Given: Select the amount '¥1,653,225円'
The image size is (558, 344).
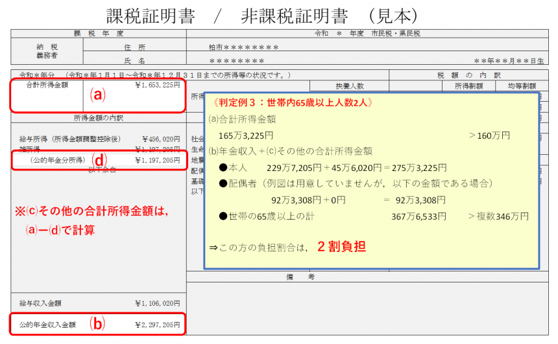Looking at the screenshot, I should (x=158, y=85).
